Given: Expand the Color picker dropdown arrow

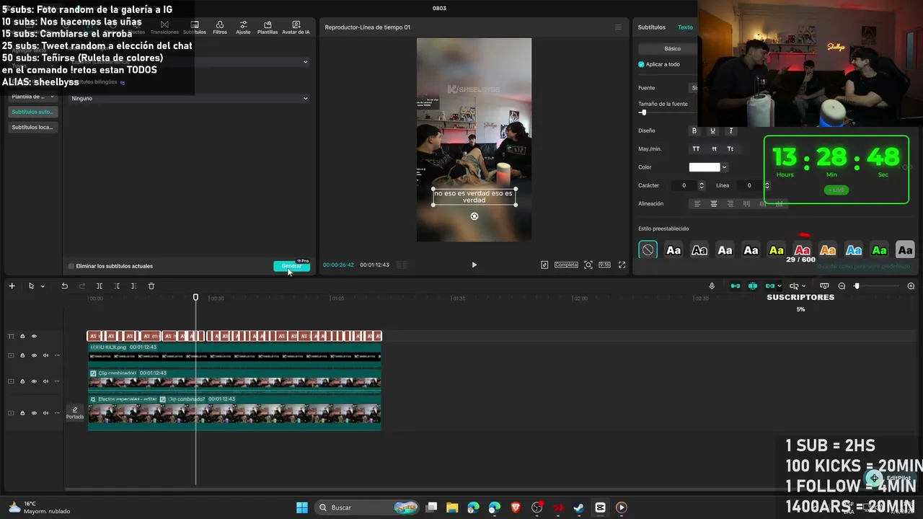Looking at the screenshot, I should click(x=724, y=167).
